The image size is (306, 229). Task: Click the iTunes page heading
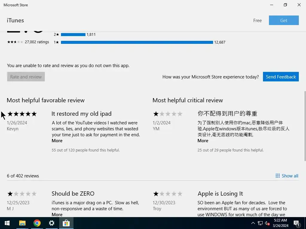(15, 20)
